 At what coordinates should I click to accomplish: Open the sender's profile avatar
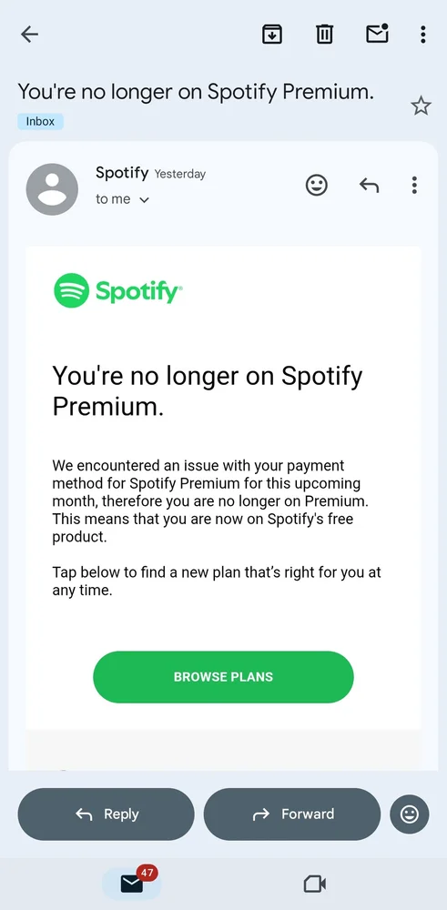pyautogui.click(x=52, y=189)
